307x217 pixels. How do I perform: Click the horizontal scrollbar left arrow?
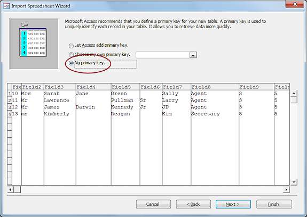pos(10,189)
